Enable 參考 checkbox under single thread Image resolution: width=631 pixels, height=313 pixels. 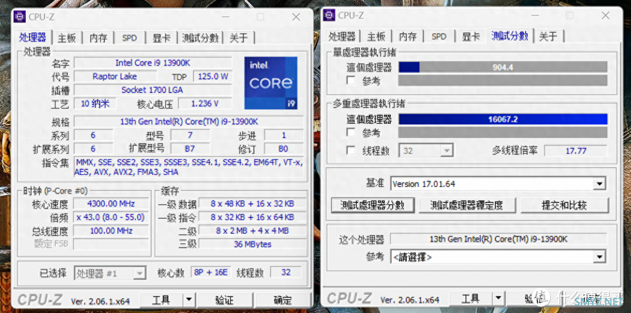coord(351,80)
